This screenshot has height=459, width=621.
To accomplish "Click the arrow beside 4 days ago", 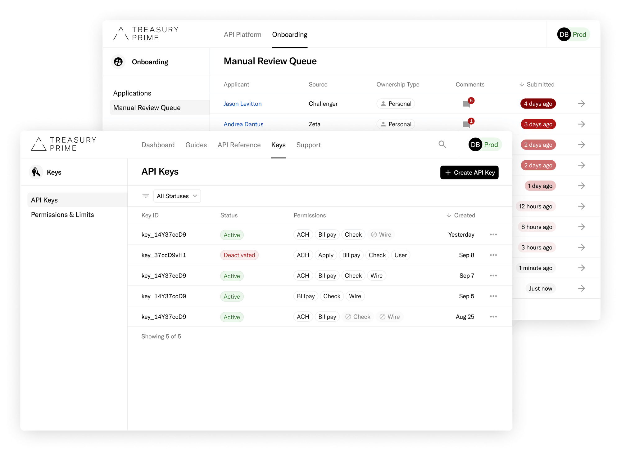I will tap(581, 104).
